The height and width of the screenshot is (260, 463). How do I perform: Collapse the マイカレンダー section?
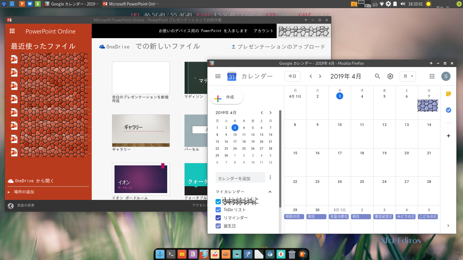pyautogui.click(x=270, y=192)
